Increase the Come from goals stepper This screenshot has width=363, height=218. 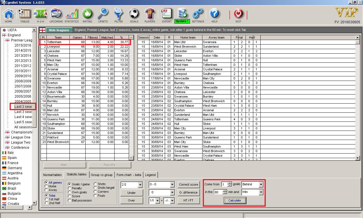230,183
